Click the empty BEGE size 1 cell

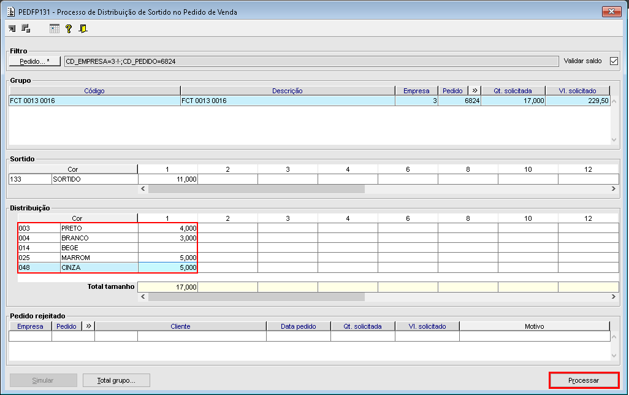(168, 248)
